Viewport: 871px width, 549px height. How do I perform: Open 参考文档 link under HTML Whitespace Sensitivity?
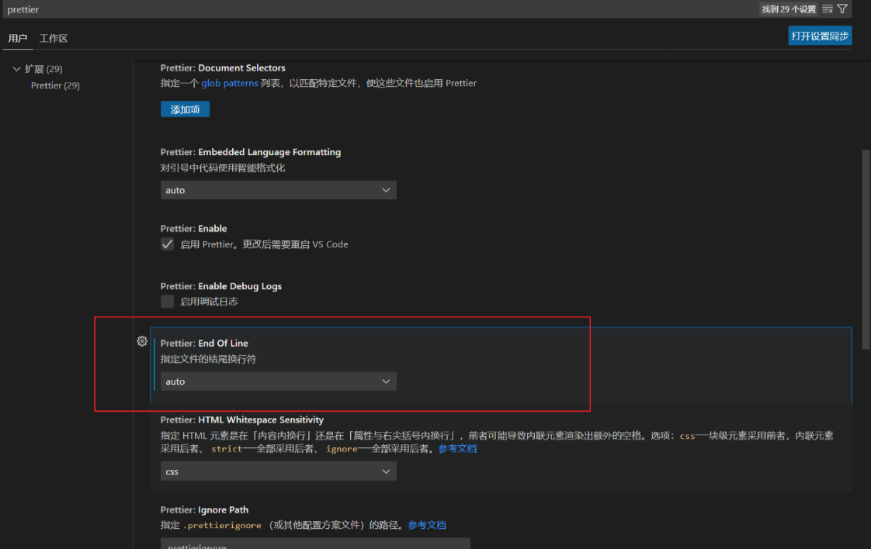[x=458, y=448]
